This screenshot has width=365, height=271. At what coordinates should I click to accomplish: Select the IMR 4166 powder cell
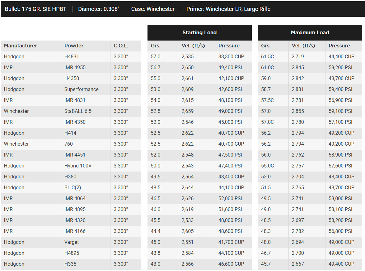[75, 231]
